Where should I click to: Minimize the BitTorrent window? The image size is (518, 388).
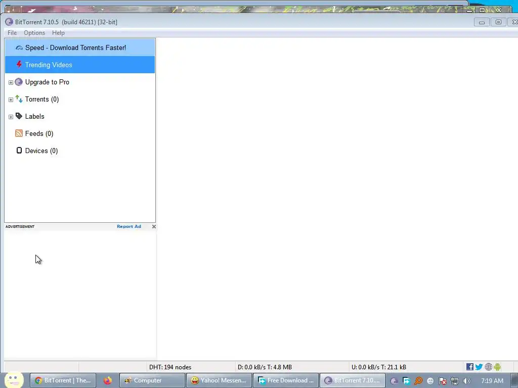tap(482, 22)
